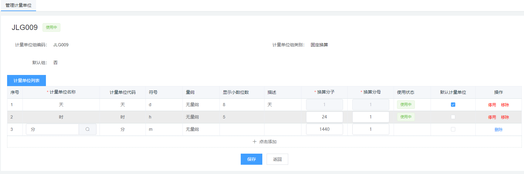The image size is (524, 174).
Task: Click 移除 link in the 天 row
Action: pyautogui.click(x=505, y=105)
